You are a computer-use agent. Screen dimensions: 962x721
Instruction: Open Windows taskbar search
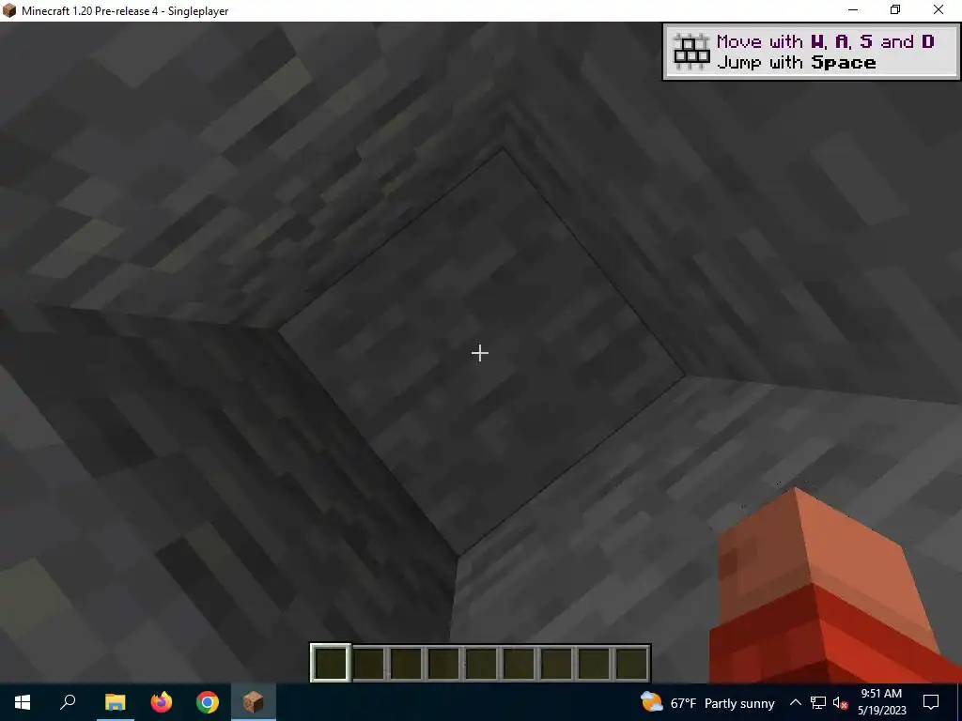coord(68,702)
